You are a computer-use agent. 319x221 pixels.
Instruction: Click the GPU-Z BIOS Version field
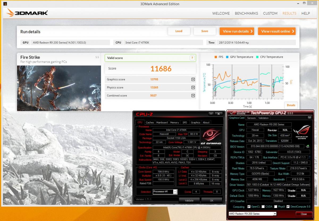pos(275,146)
